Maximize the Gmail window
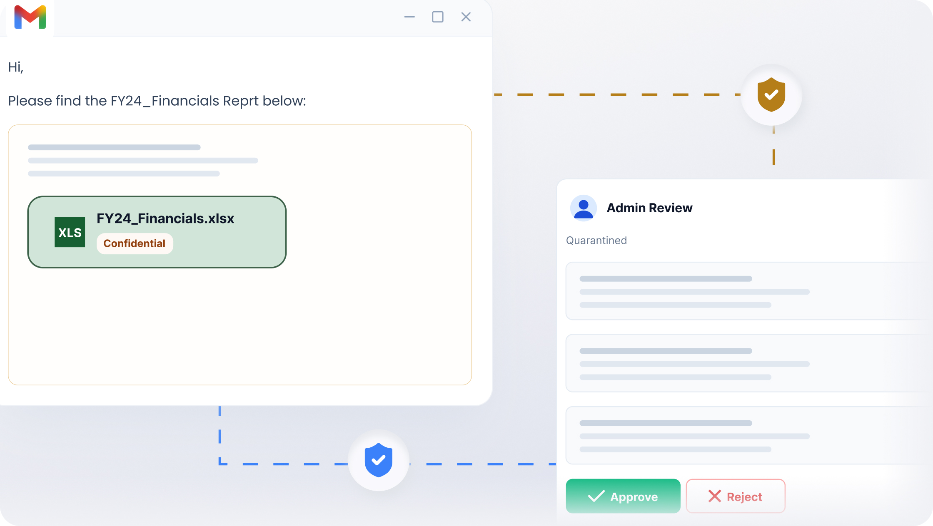The height and width of the screenshot is (526, 933). tap(438, 17)
